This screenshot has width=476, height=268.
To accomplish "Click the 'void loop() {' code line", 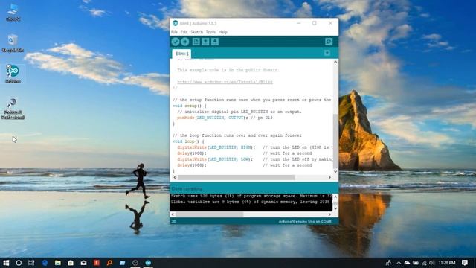I will point(188,141).
